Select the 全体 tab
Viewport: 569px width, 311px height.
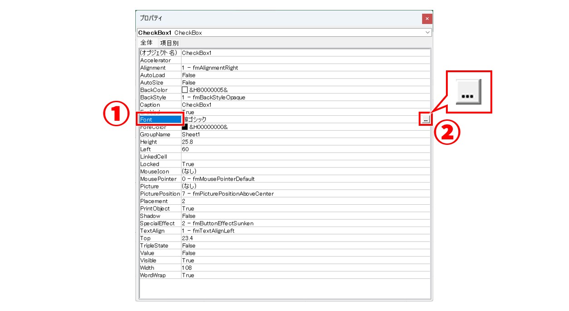point(146,43)
